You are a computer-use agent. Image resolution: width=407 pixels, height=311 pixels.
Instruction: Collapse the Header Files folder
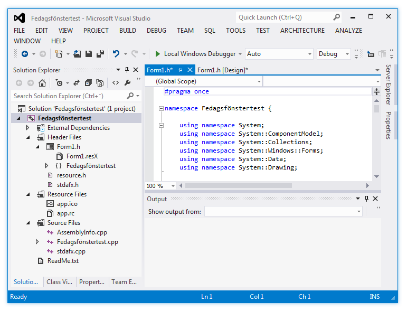click(x=28, y=137)
